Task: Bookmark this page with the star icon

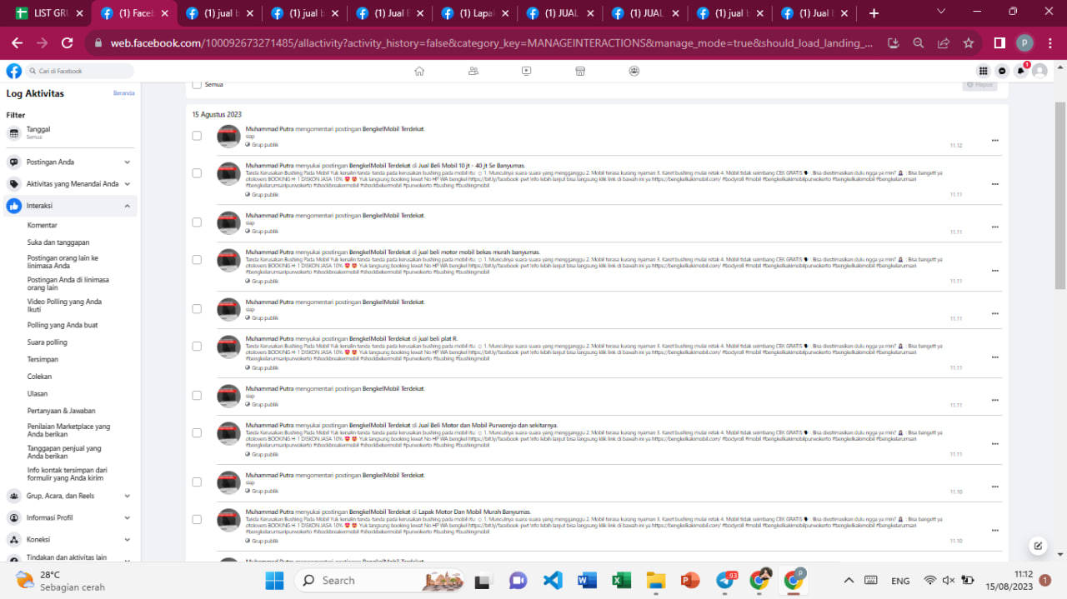Action: pos(969,42)
